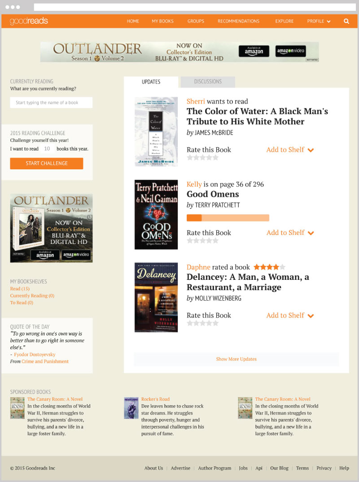Click the search magnifier icon in the header
The width and height of the screenshot is (359, 482).
[346, 21]
